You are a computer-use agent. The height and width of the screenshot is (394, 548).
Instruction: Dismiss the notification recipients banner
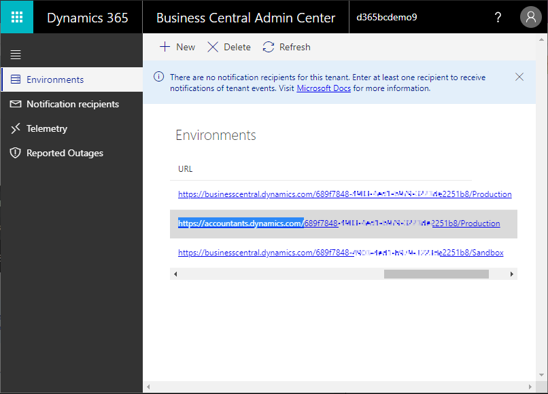click(519, 77)
